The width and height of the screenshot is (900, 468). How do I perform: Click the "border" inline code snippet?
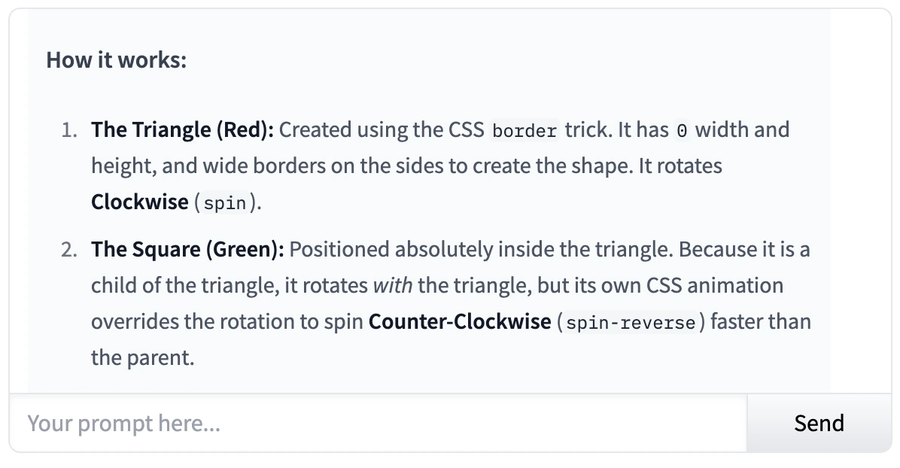coord(524,131)
